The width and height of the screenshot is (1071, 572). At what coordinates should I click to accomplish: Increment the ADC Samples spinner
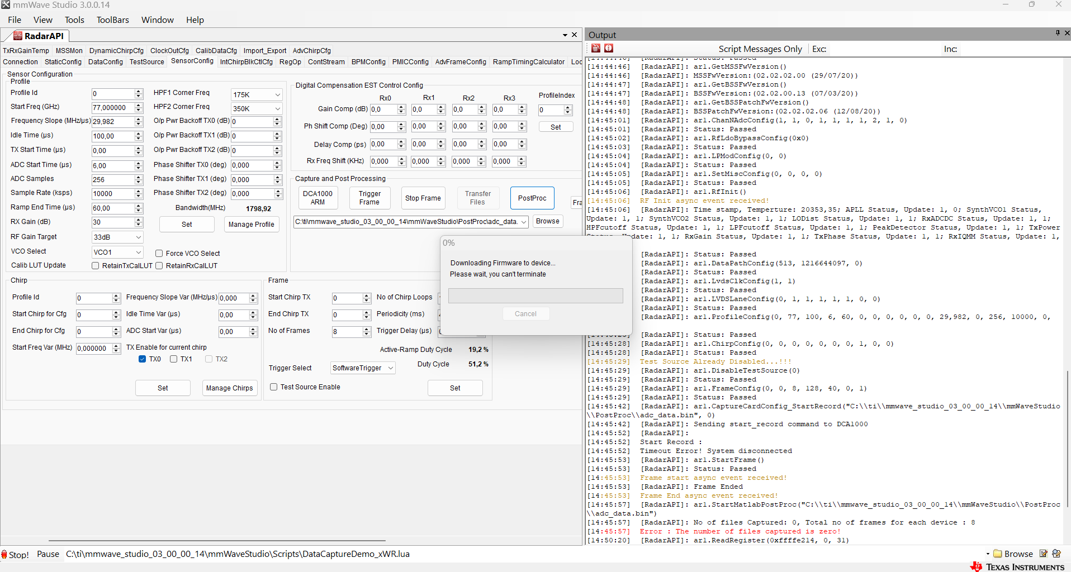[139, 177]
